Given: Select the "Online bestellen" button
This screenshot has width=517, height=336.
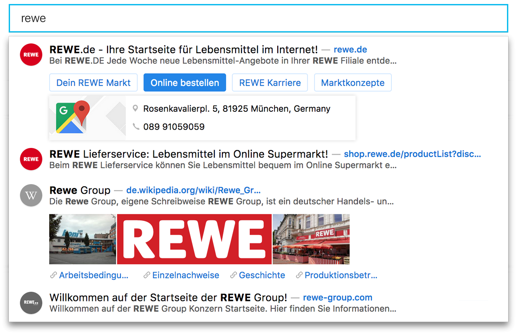Looking at the screenshot, I should pyautogui.click(x=185, y=83).
